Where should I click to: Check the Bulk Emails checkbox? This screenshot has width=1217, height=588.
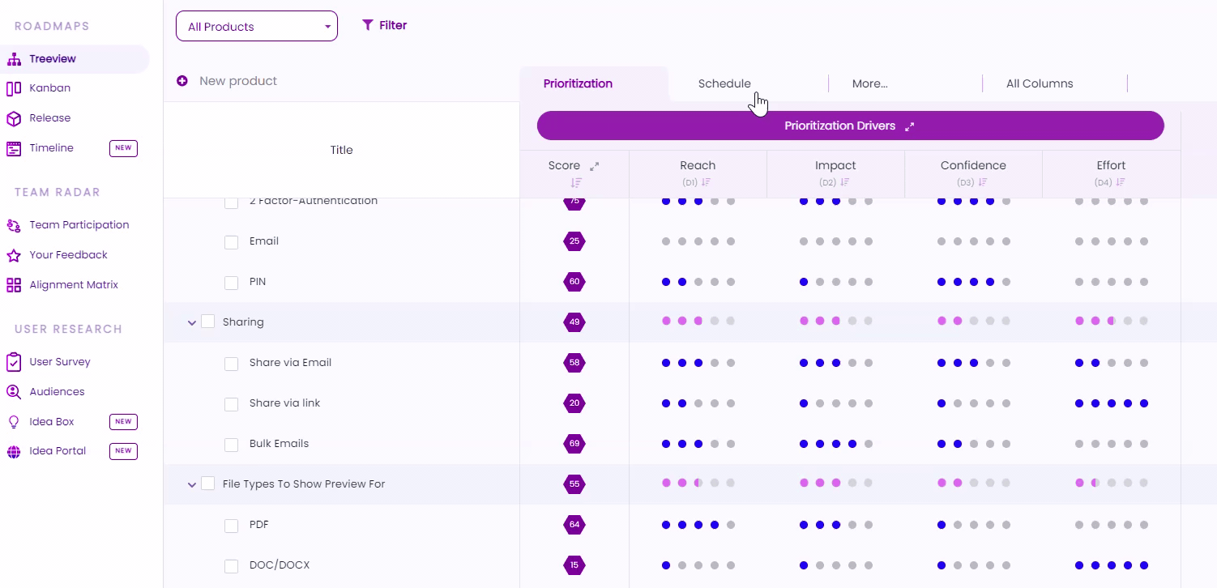point(232,445)
